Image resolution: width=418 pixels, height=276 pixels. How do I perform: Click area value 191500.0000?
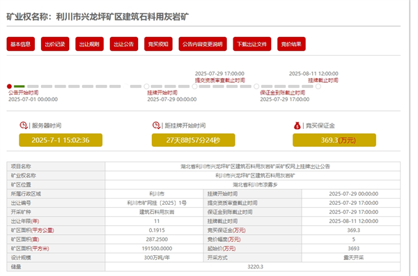pyautogui.click(x=157, y=248)
